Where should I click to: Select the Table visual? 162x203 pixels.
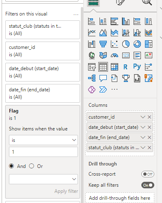(103, 67)
